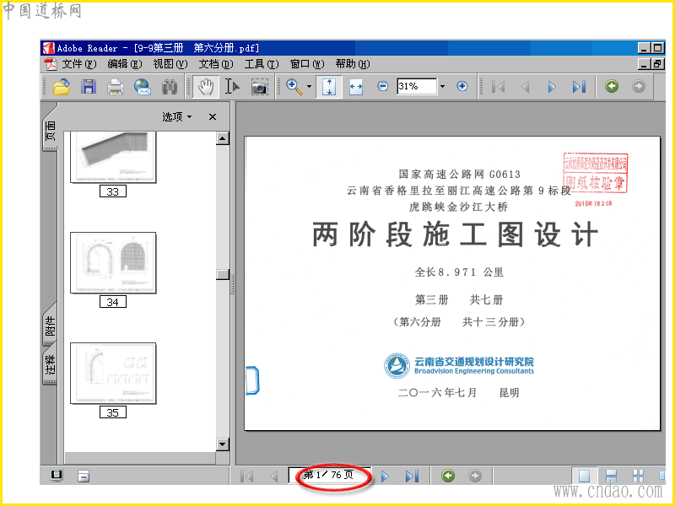Switch to continuous page layout
Screen dimensions: 675x506
pyautogui.click(x=611, y=476)
